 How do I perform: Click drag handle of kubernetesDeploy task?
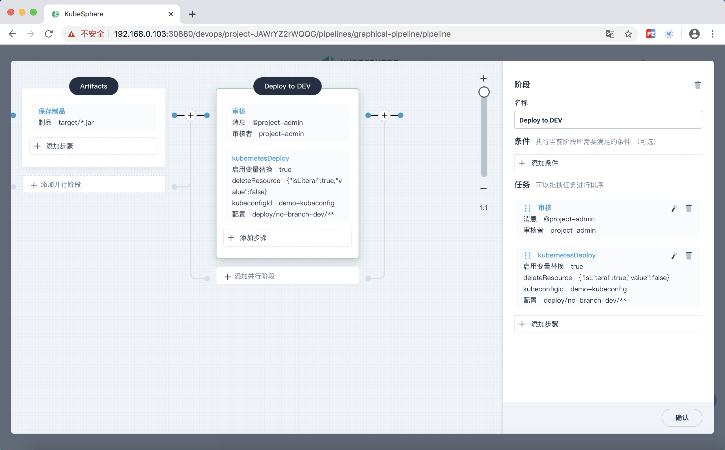pyautogui.click(x=527, y=255)
